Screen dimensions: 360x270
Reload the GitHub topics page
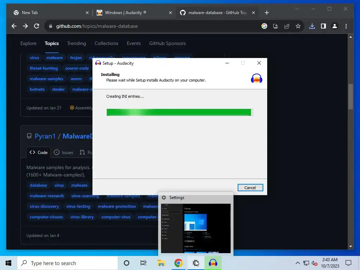[x=37, y=26]
